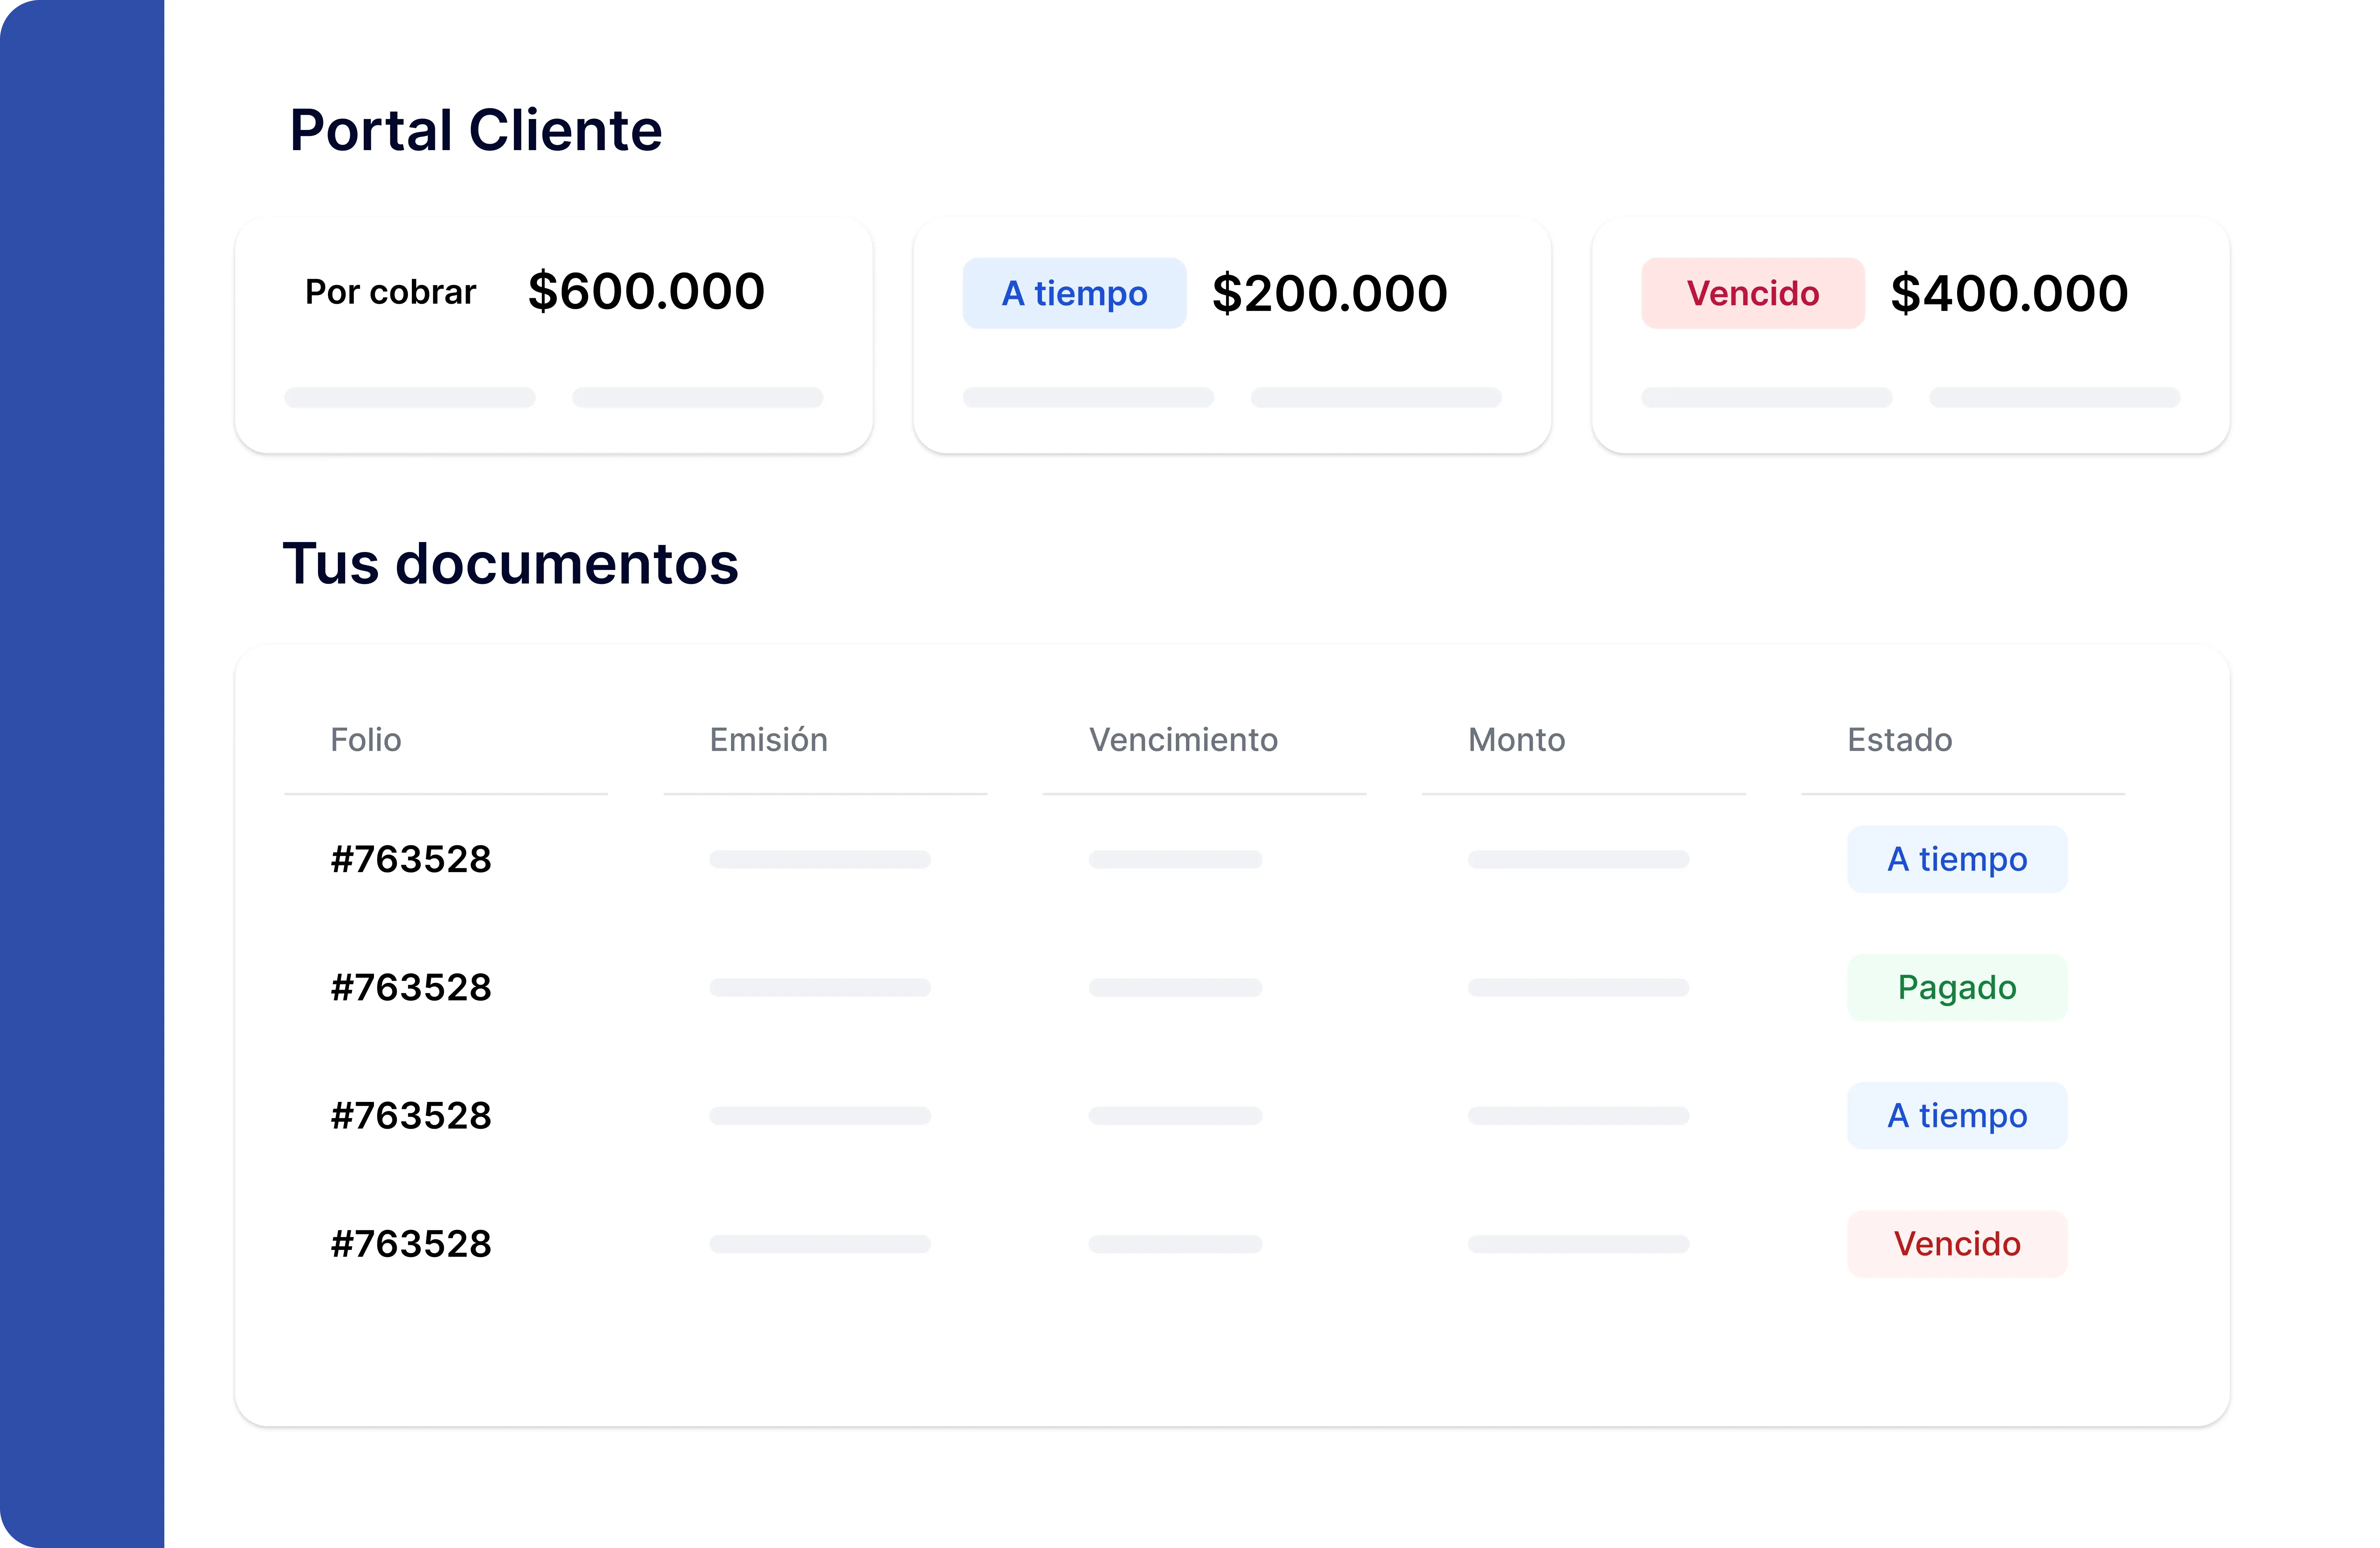Open the folio in the Vencido row
The width and height of the screenshot is (2380, 1548).
pyautogui.click(x=411, y=1244)
